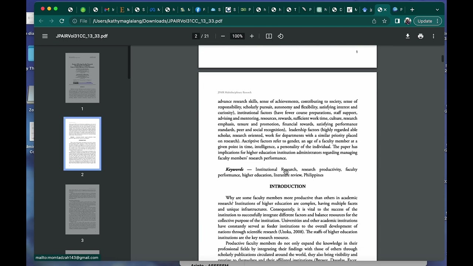Click the fit to page icon
The height and width of the screenshot is (266, 473).
269,36
